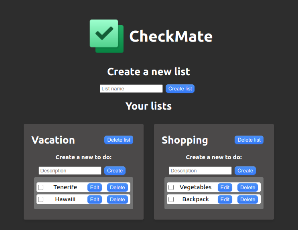Check the Backpack to-do checkbox
The height and width of the screenshot is (230, 298).
coord(171,199)
